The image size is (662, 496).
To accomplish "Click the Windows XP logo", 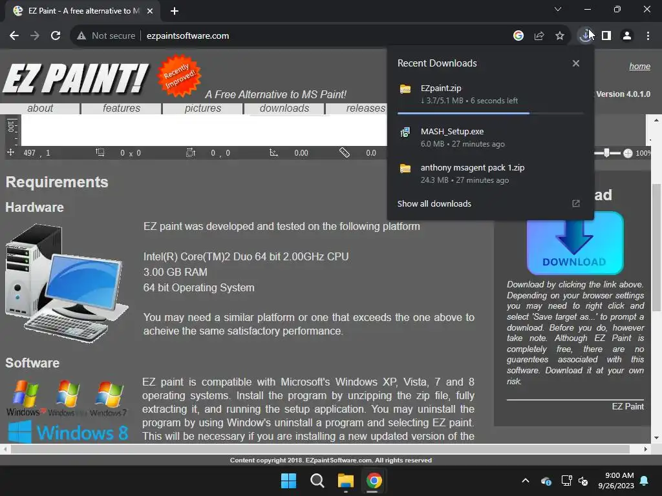I will 26,398.
